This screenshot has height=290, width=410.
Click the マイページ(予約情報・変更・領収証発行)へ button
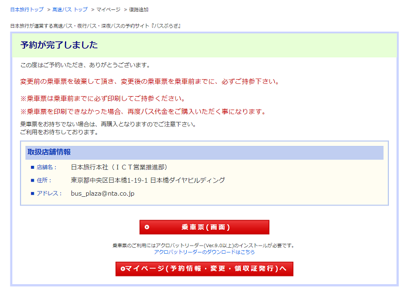click(204, 269)
